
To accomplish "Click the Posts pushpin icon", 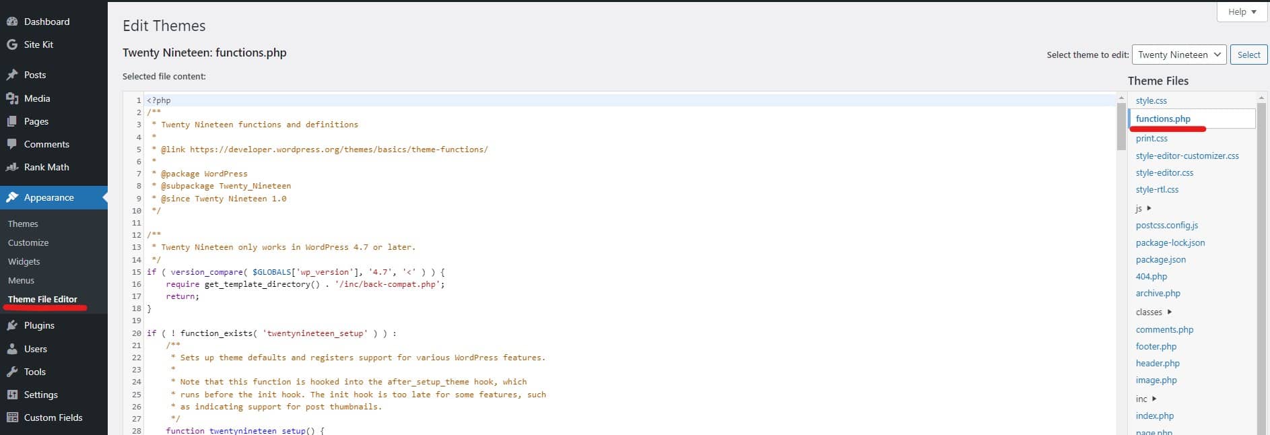I will (12, 75).
